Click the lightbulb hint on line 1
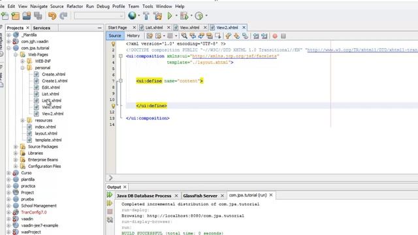Screen dimensions: 418x235 tap(113, 44)
